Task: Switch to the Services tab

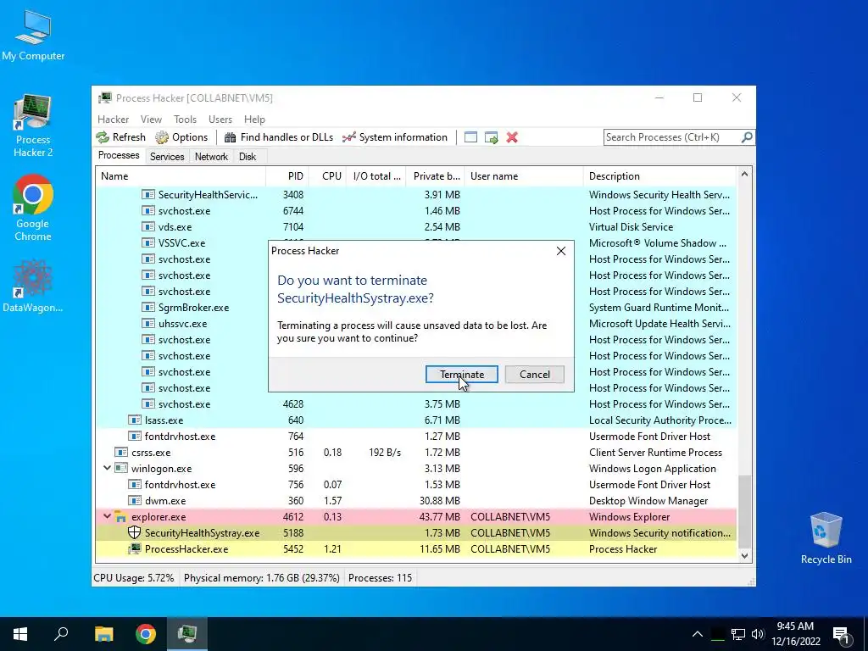Action: 167,157
